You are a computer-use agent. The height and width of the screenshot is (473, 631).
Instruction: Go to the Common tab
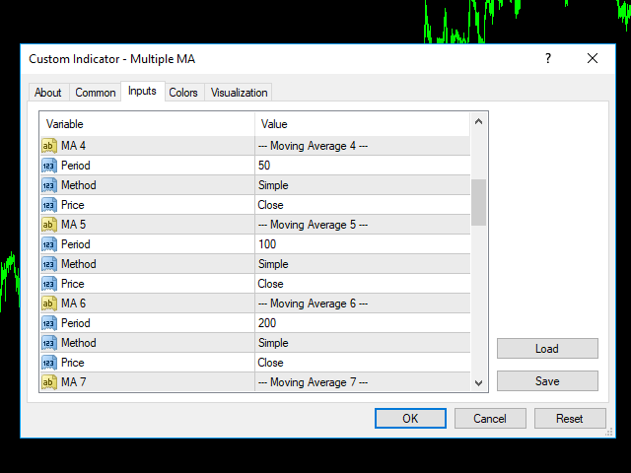(x=96, y=93)
